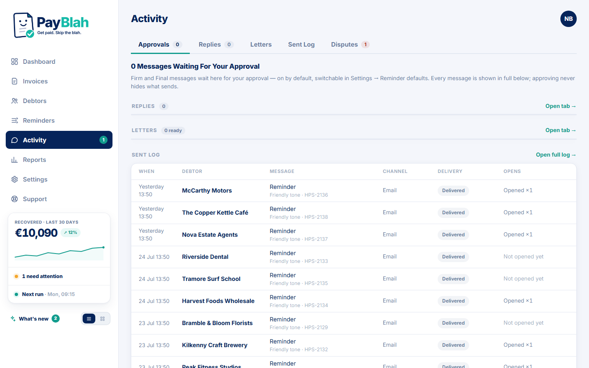Screen dimensions: 589x368
Task: Open Tramore Surf School debtor
Action: tap(211, 279)
